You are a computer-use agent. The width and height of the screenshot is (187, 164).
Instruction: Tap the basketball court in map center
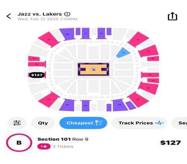[93, 69]
